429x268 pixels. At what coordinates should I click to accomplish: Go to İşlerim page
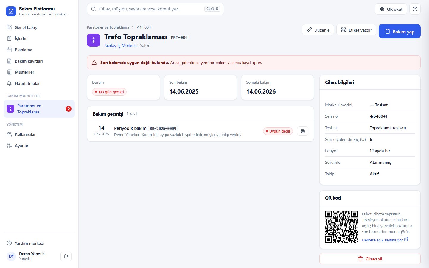click(x=39, y=38)
